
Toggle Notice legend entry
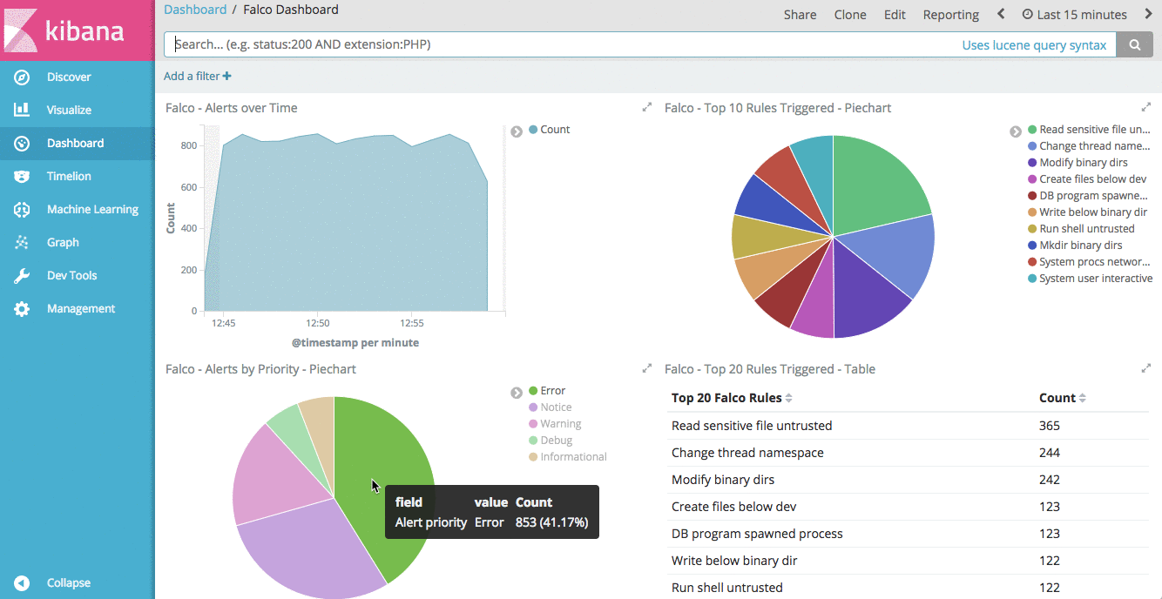pyautogui.click(x=551, y=407)
